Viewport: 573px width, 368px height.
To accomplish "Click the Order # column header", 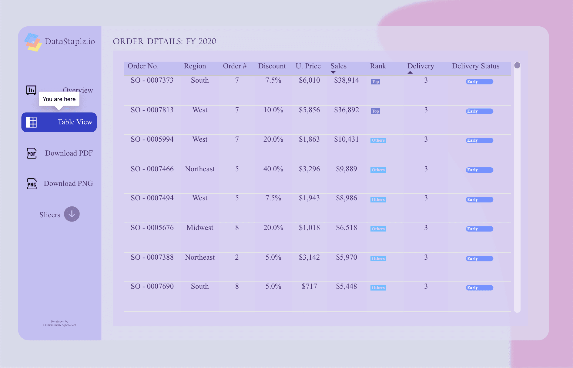I will [x=235, y=66].
